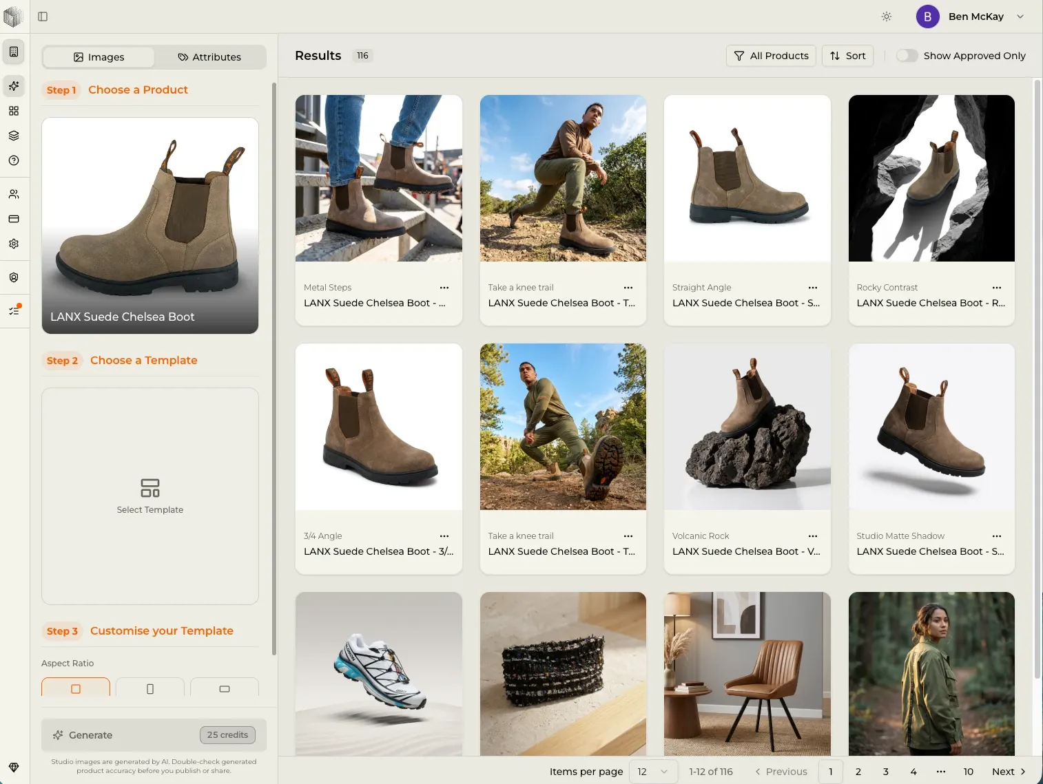Toggle light/dark theme sun icon
Image resolution: width=1043 pixels, height=784 pixels.
point(887,17)
